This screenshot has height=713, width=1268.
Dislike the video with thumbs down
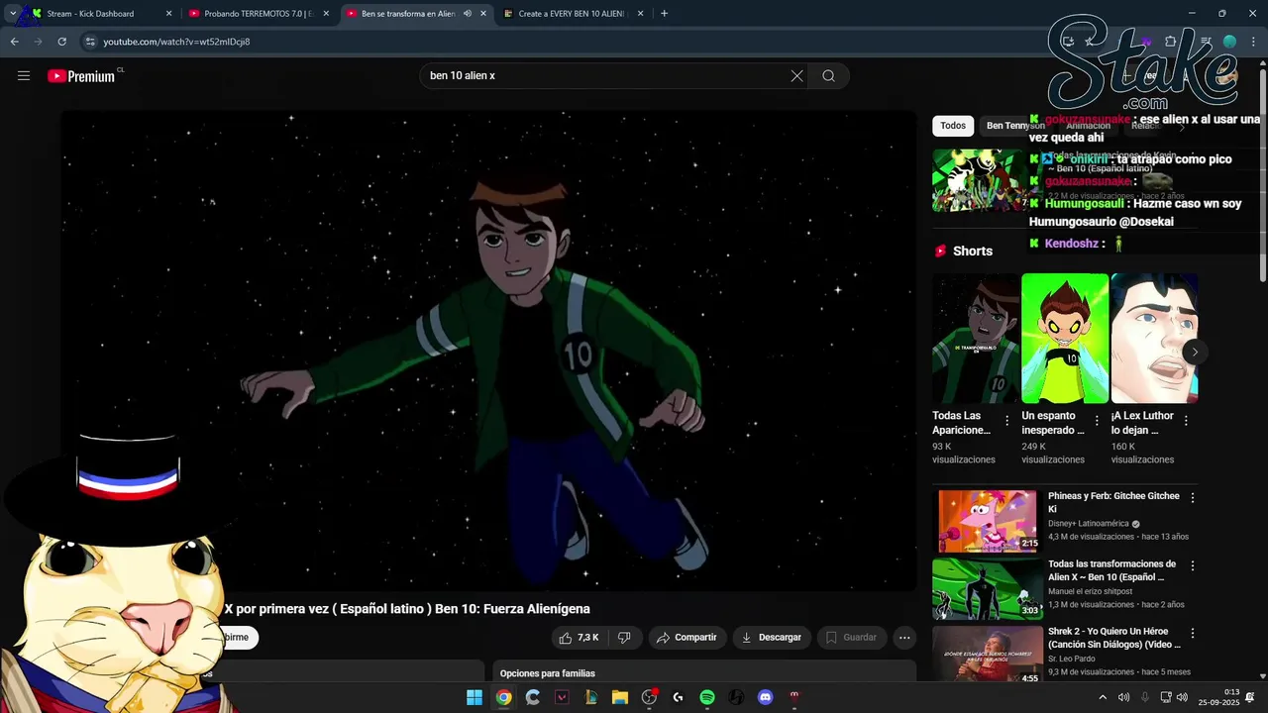(x=624, y=638)
